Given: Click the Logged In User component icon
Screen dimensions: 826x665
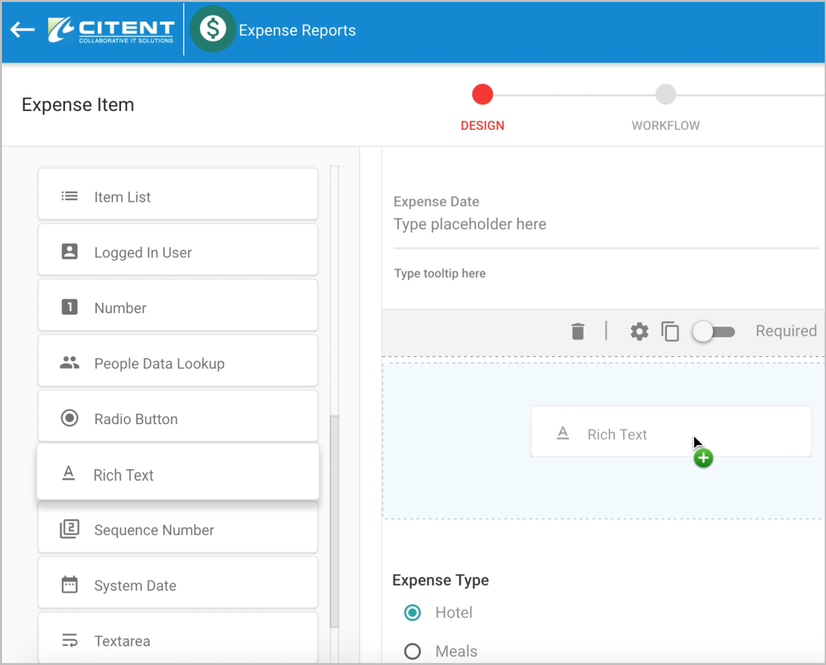Looking at the screenshot, I should [69, 251].
